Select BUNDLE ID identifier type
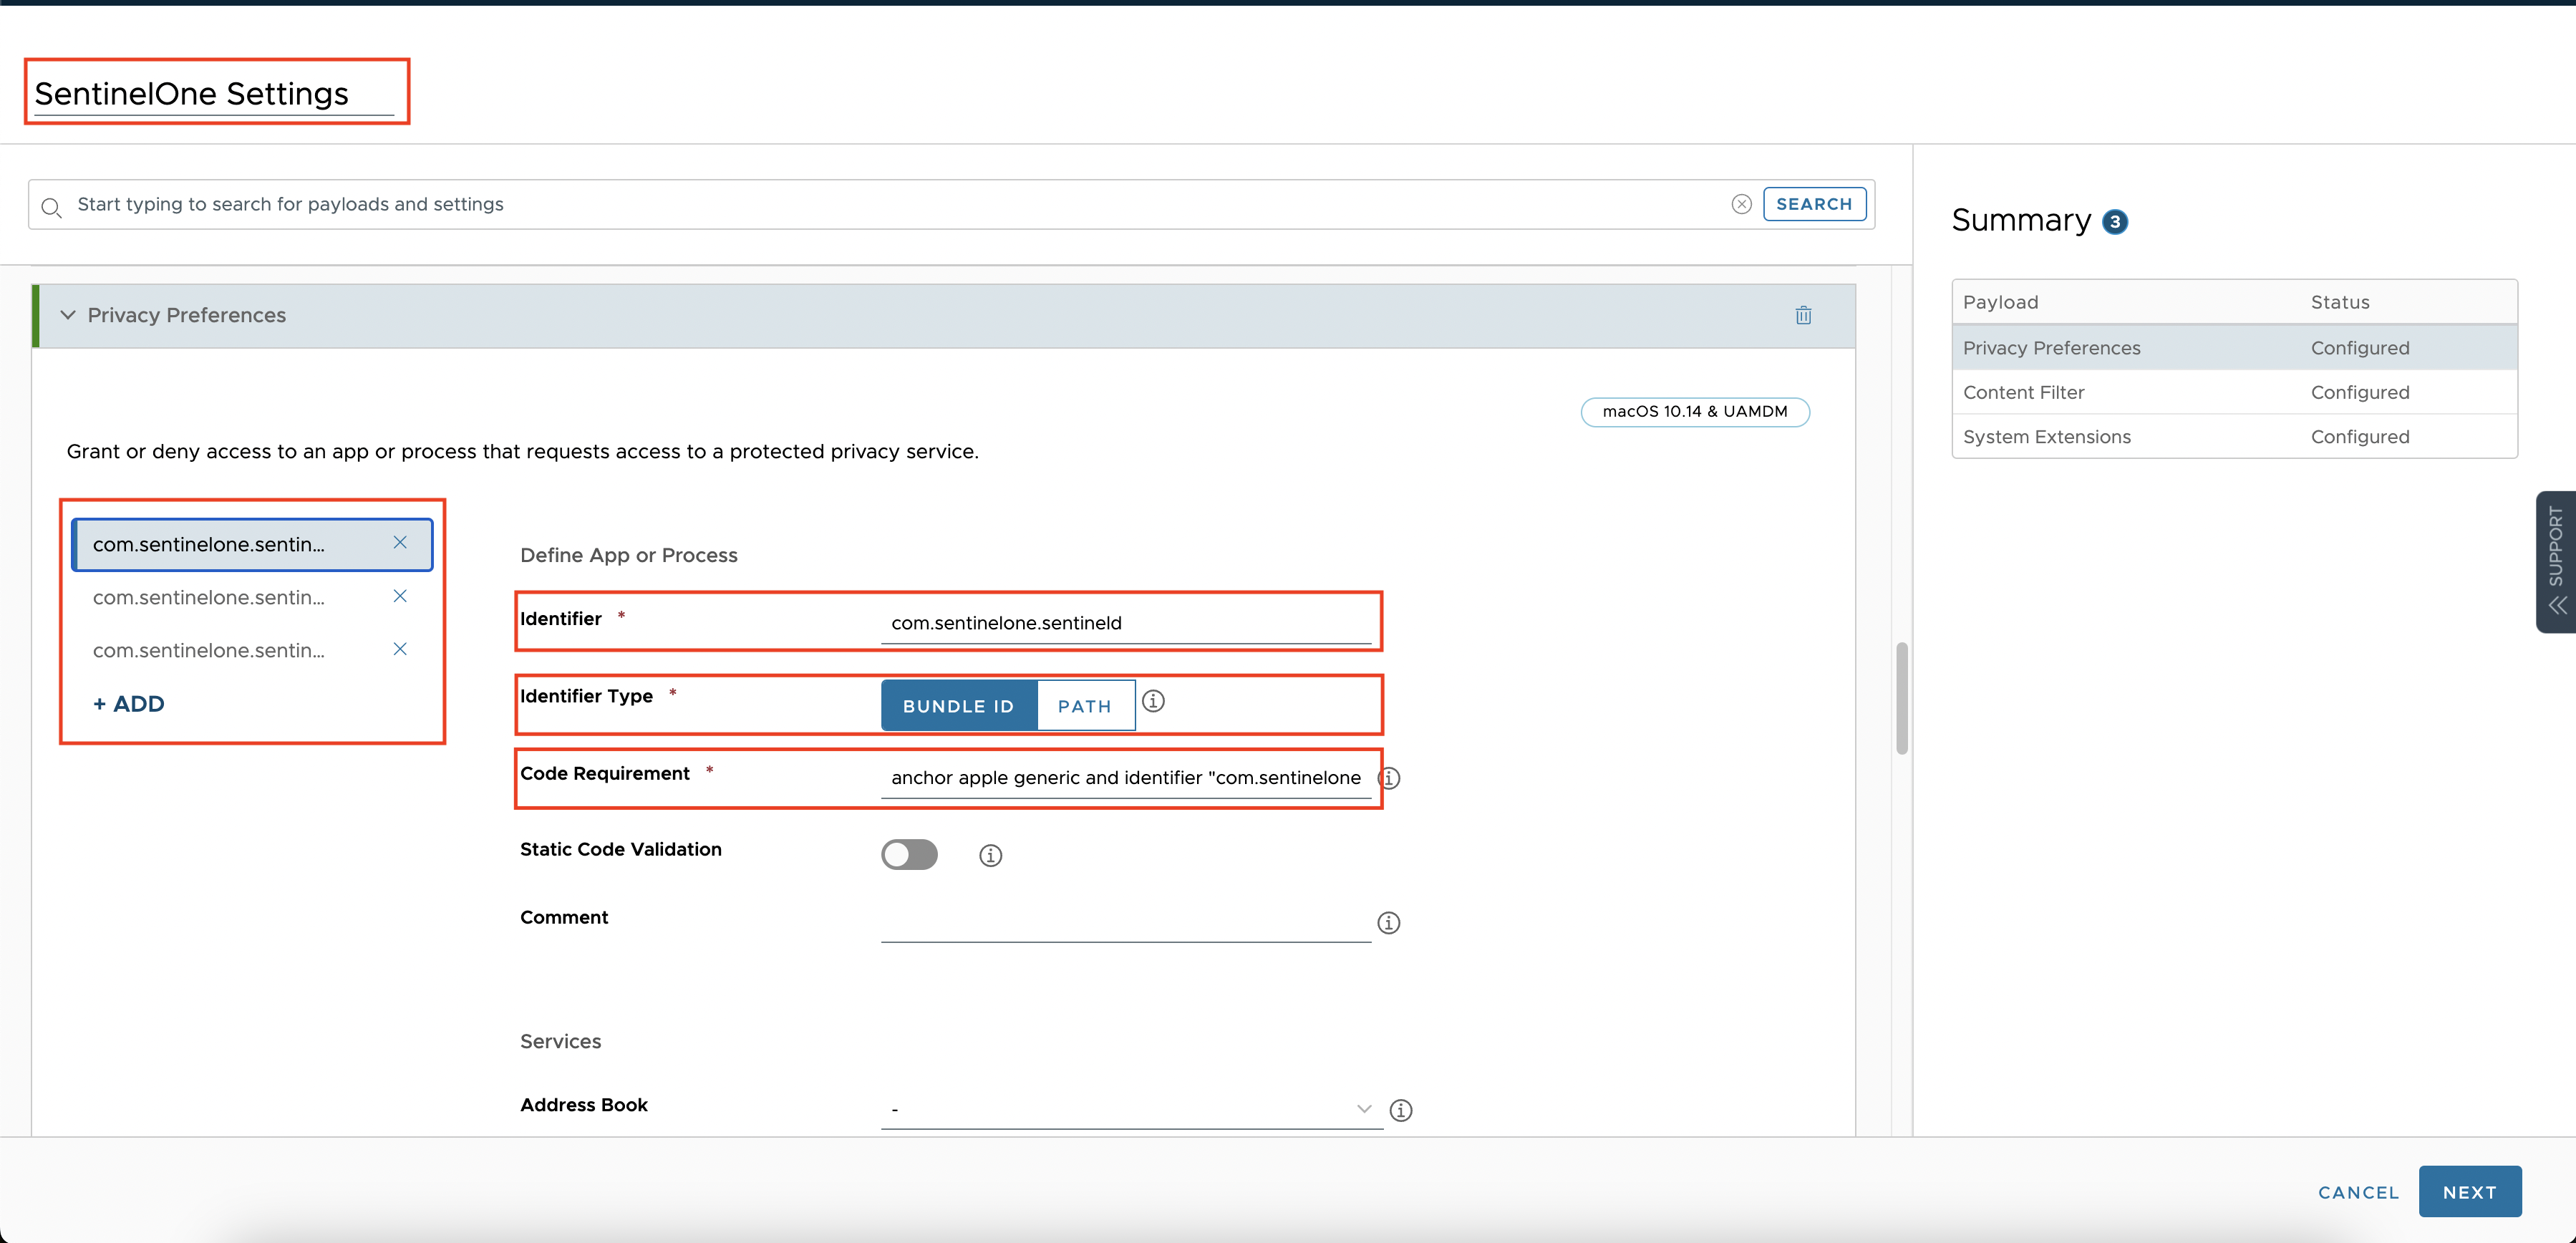The height and width of the screenshot is (1243, 2576). tap(959, 706)
